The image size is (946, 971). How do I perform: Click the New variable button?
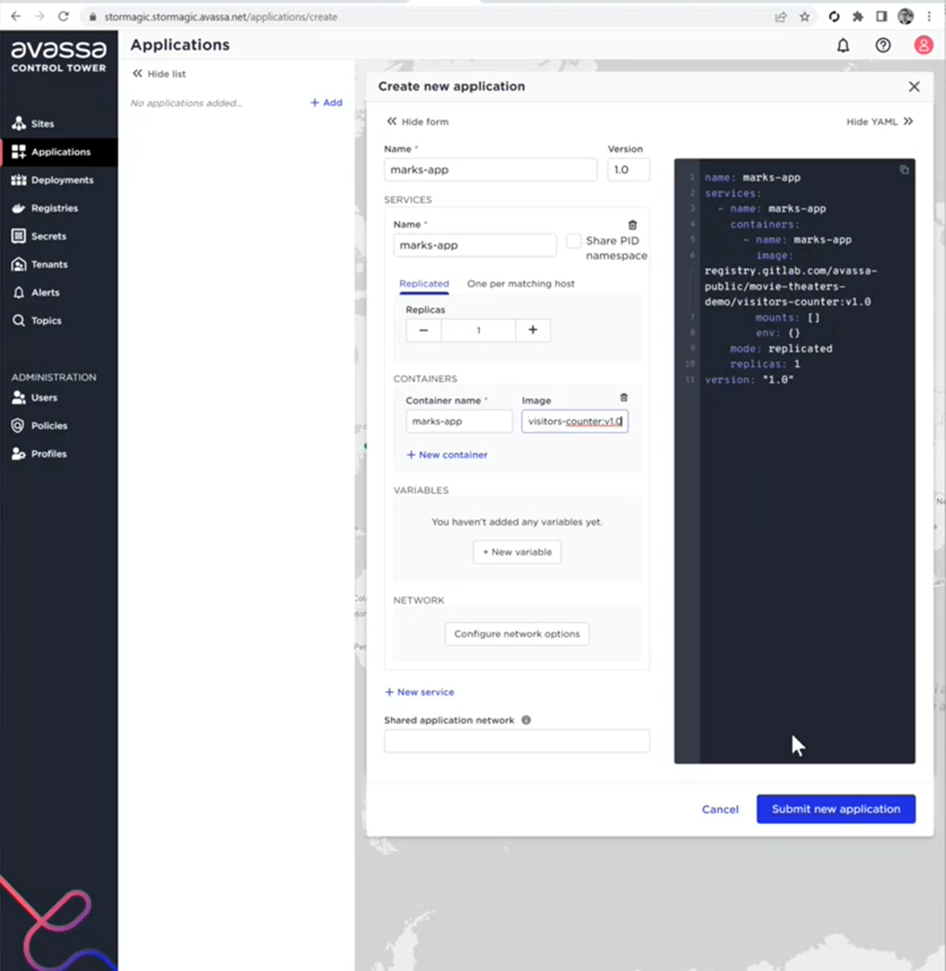[x=517, y=552]
